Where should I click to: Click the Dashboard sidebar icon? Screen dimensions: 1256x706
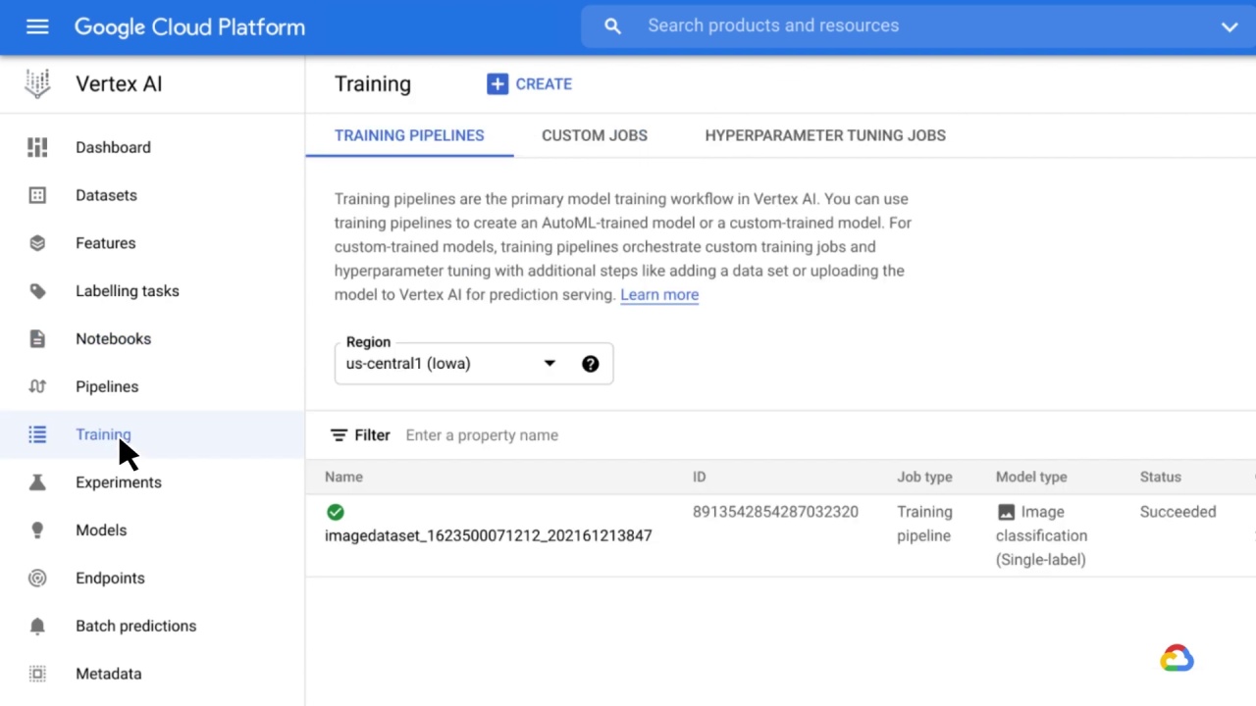coord(37,147)
